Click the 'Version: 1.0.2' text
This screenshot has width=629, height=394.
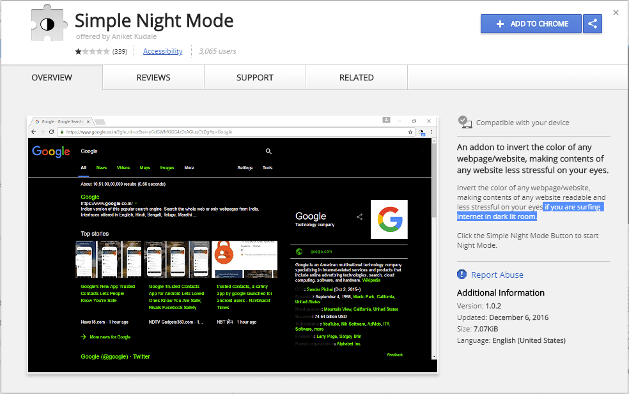pyautogui.click(x=479, y=306)
